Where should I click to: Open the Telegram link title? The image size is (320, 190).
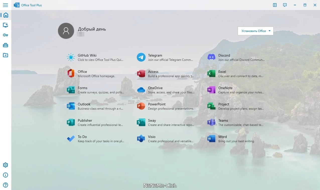[x=155, y=55]
